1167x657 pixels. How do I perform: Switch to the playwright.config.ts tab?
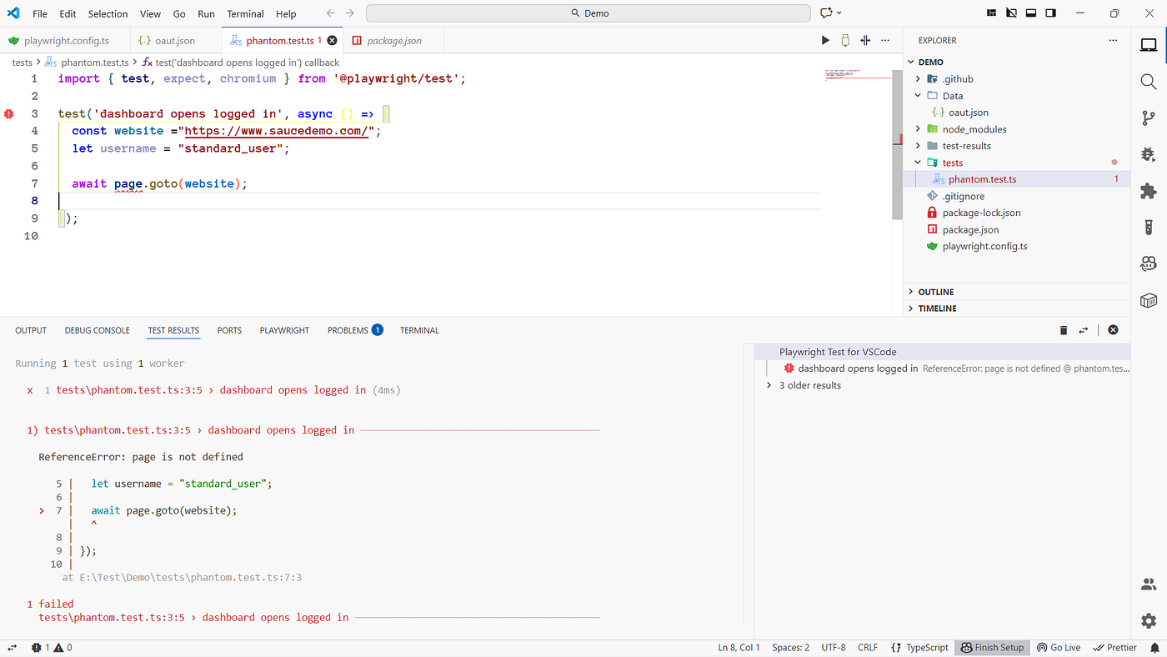click(66, 40)
